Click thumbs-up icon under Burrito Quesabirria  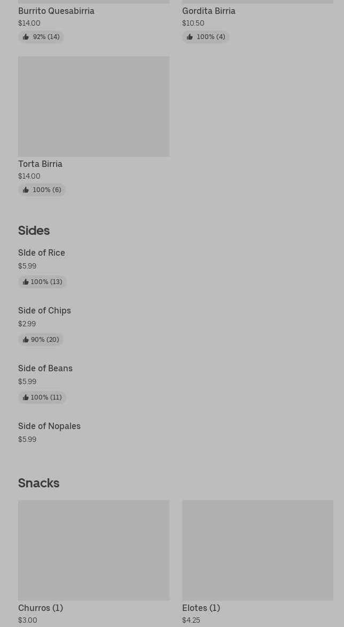[26, 37]
